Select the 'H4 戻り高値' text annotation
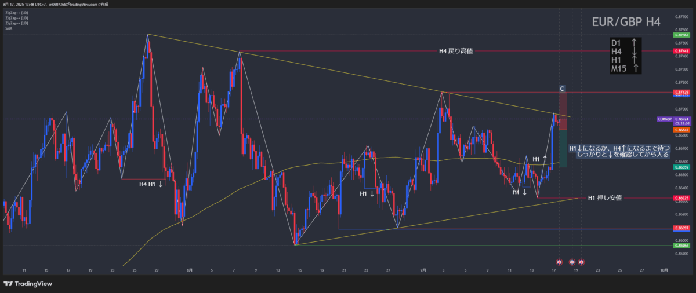The width and height of the screenshot is (696, 293). (x=455, y=52)
